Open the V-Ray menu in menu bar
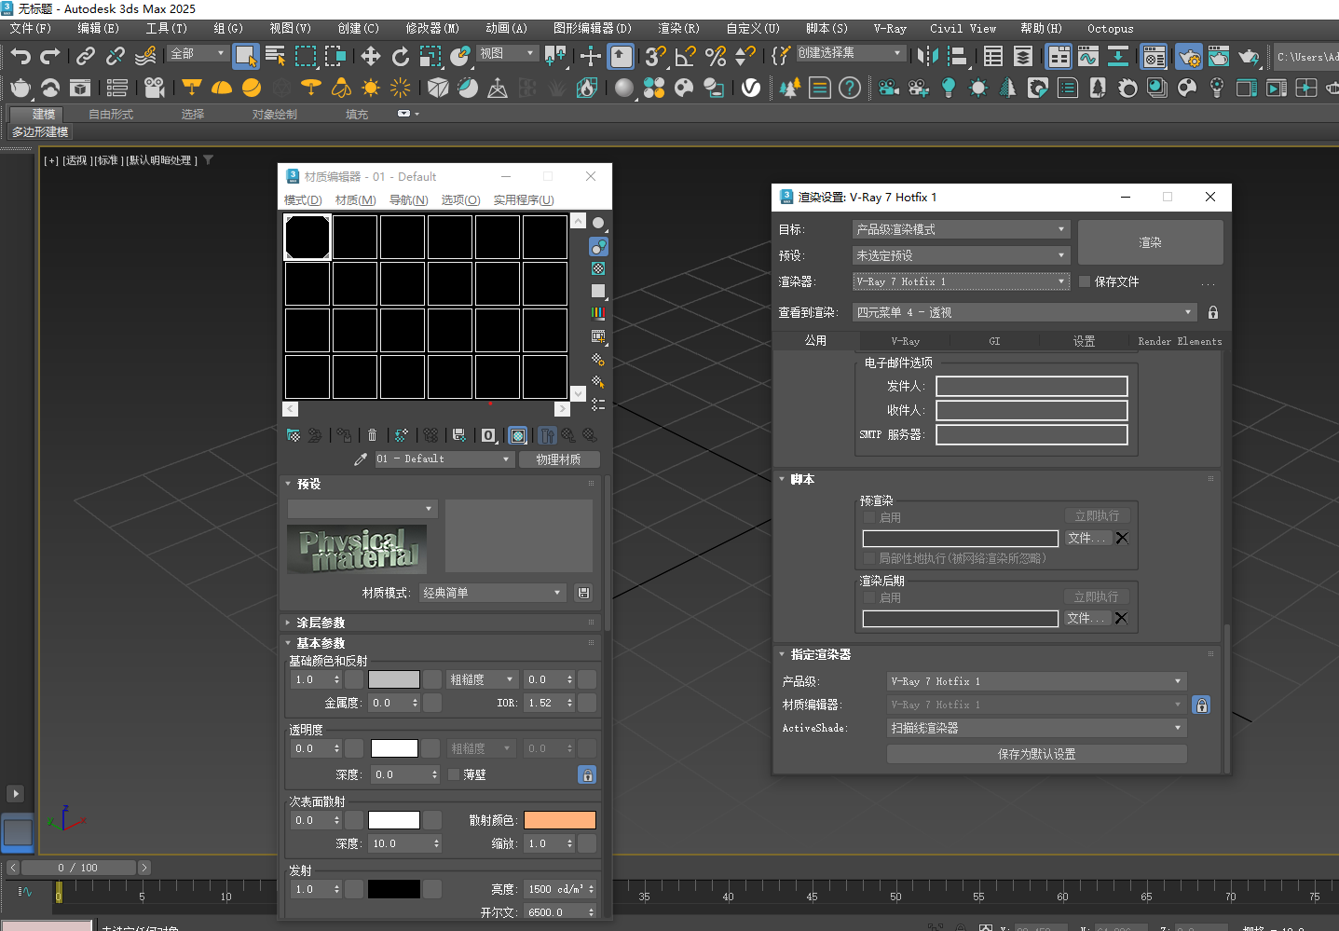Viewport: 1339px width, 931px height. point(890,29)
